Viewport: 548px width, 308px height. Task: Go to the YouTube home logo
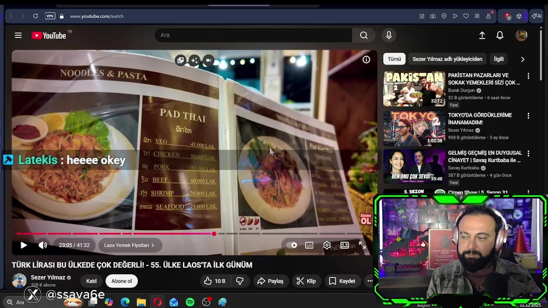[x=49, y=36]
